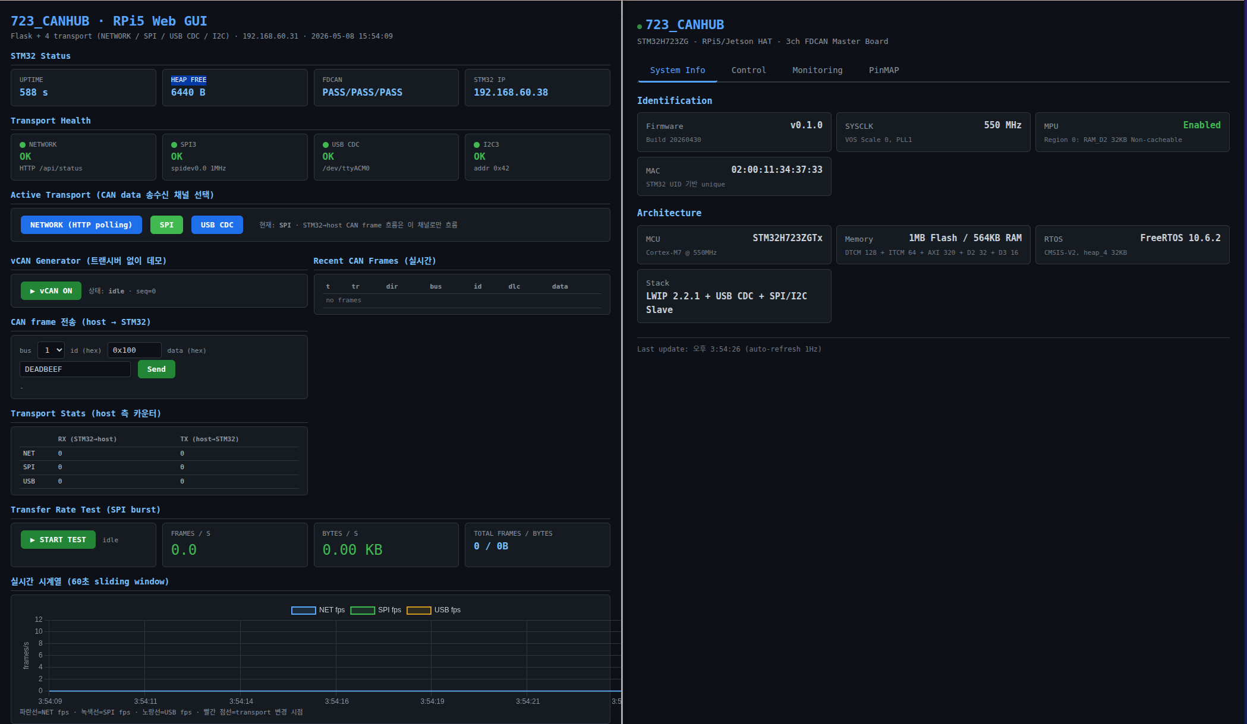The width and height of the screenshot is (1247, 724).
Task: Click the FRAMES / S value 0.0
Action: pos(184,550)
